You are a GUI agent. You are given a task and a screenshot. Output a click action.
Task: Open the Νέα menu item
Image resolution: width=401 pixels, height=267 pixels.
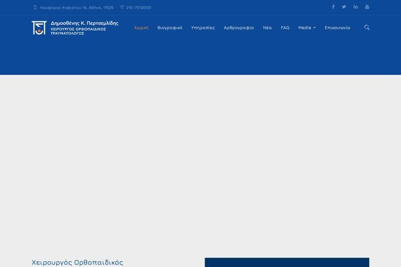tap(267, 27)
